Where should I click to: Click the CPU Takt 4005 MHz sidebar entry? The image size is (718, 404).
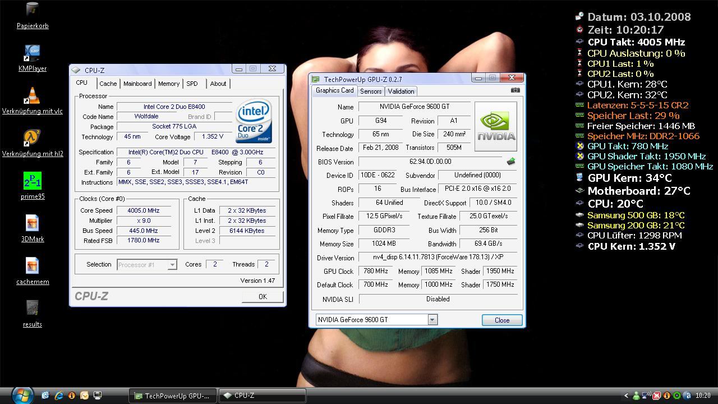click(x=636, y=42)
